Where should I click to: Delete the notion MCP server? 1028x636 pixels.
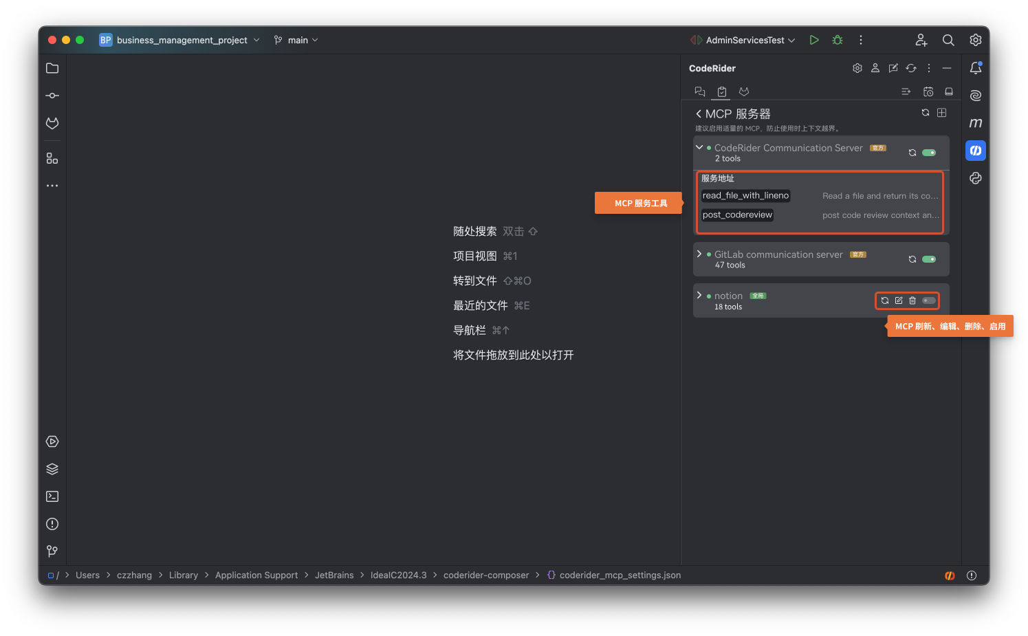912,300
